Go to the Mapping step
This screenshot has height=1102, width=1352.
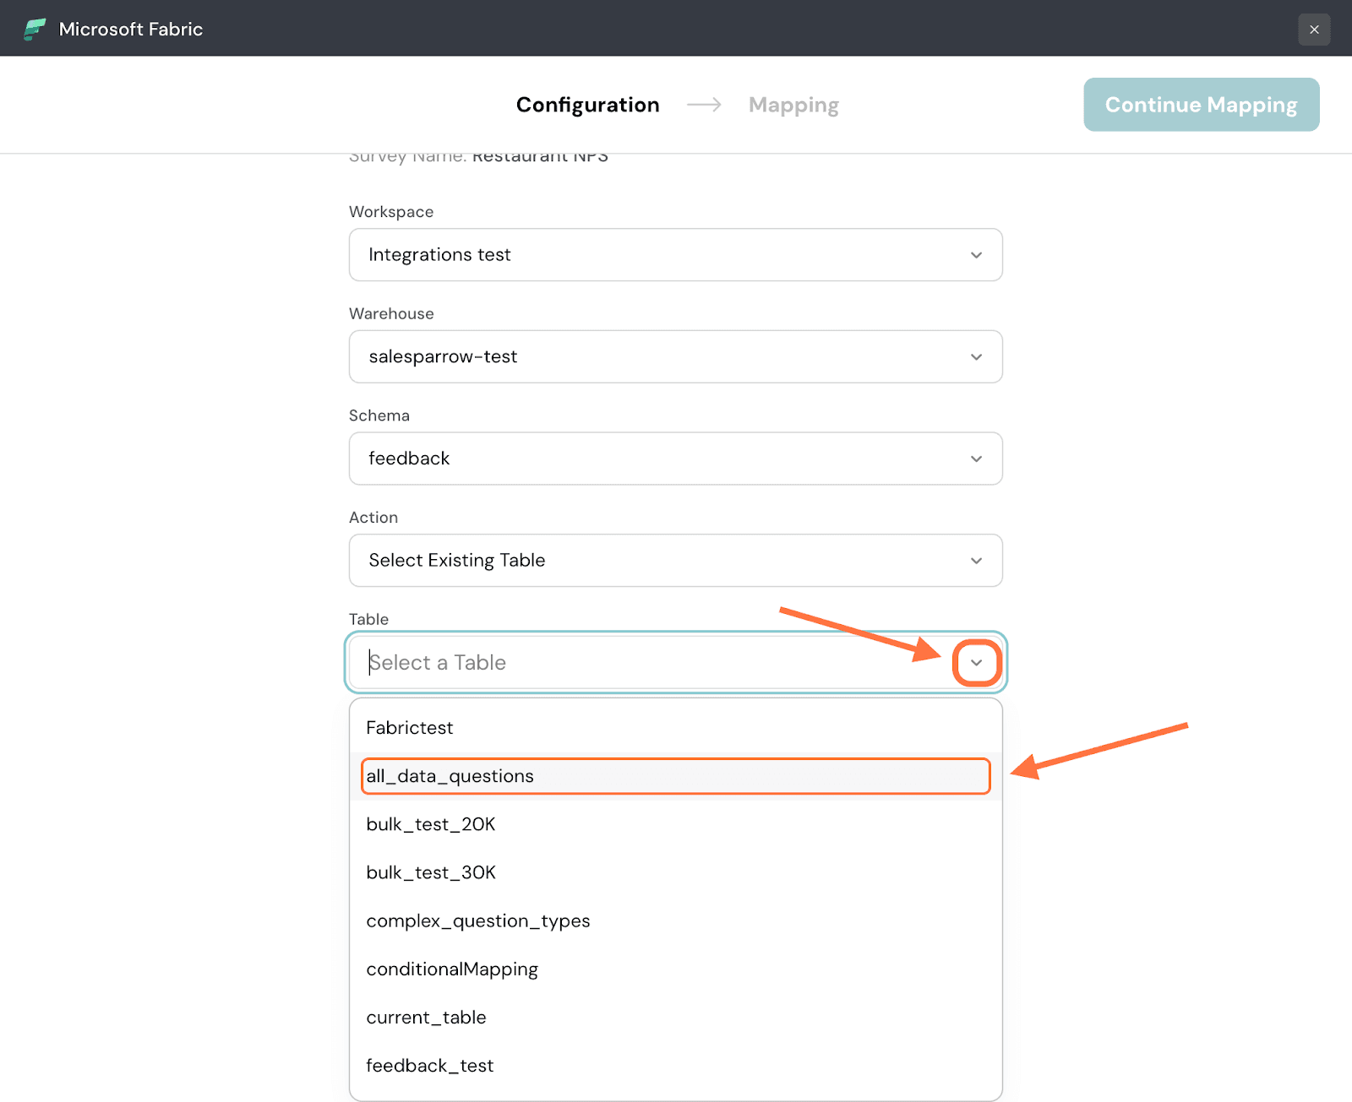[793, 105]
